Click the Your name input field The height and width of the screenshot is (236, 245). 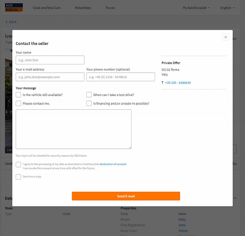(x=50, y=60)
